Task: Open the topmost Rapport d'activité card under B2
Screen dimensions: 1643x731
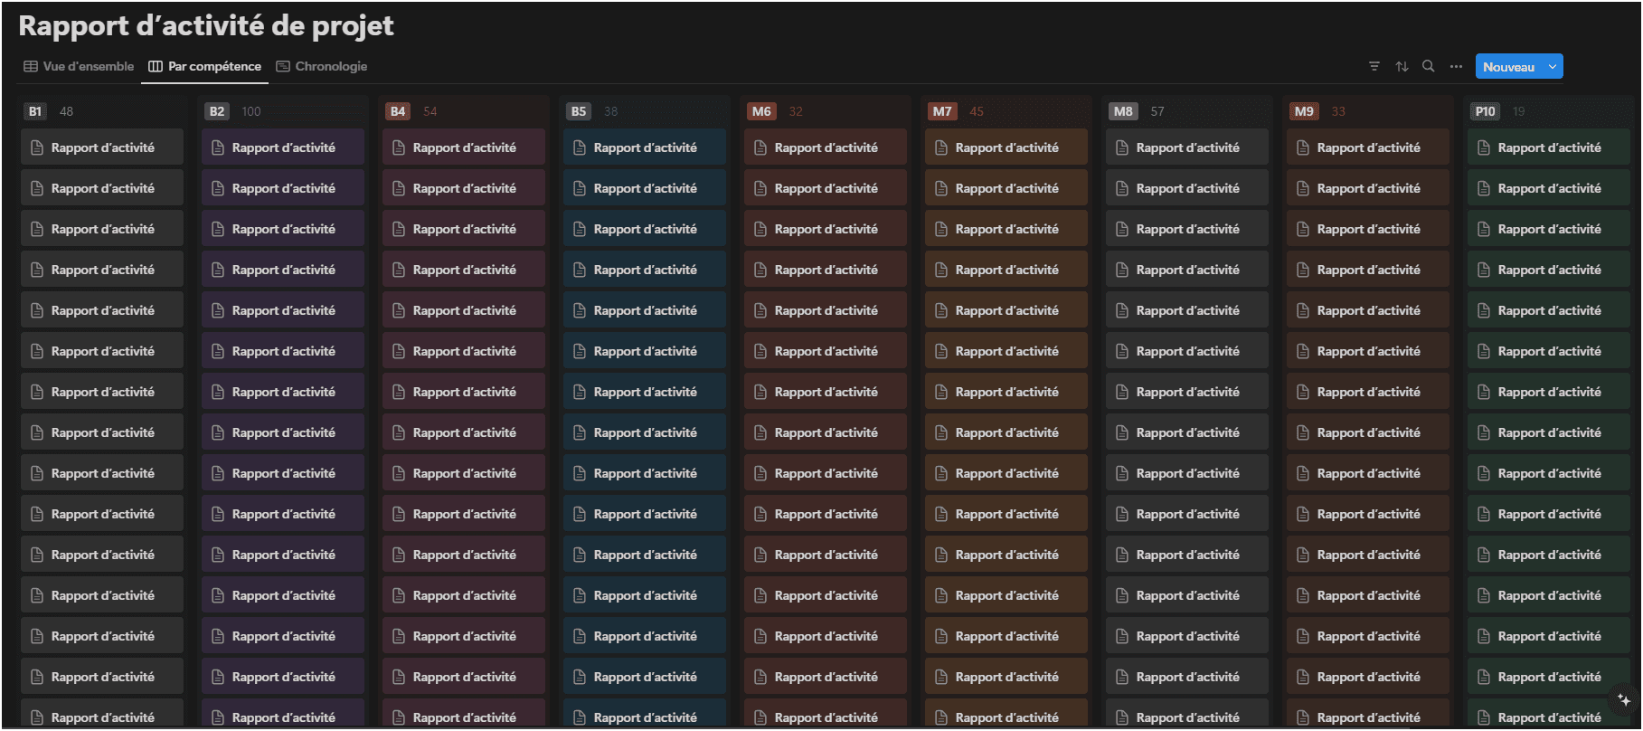Action: pyautogui.click(x=283, y=147)
